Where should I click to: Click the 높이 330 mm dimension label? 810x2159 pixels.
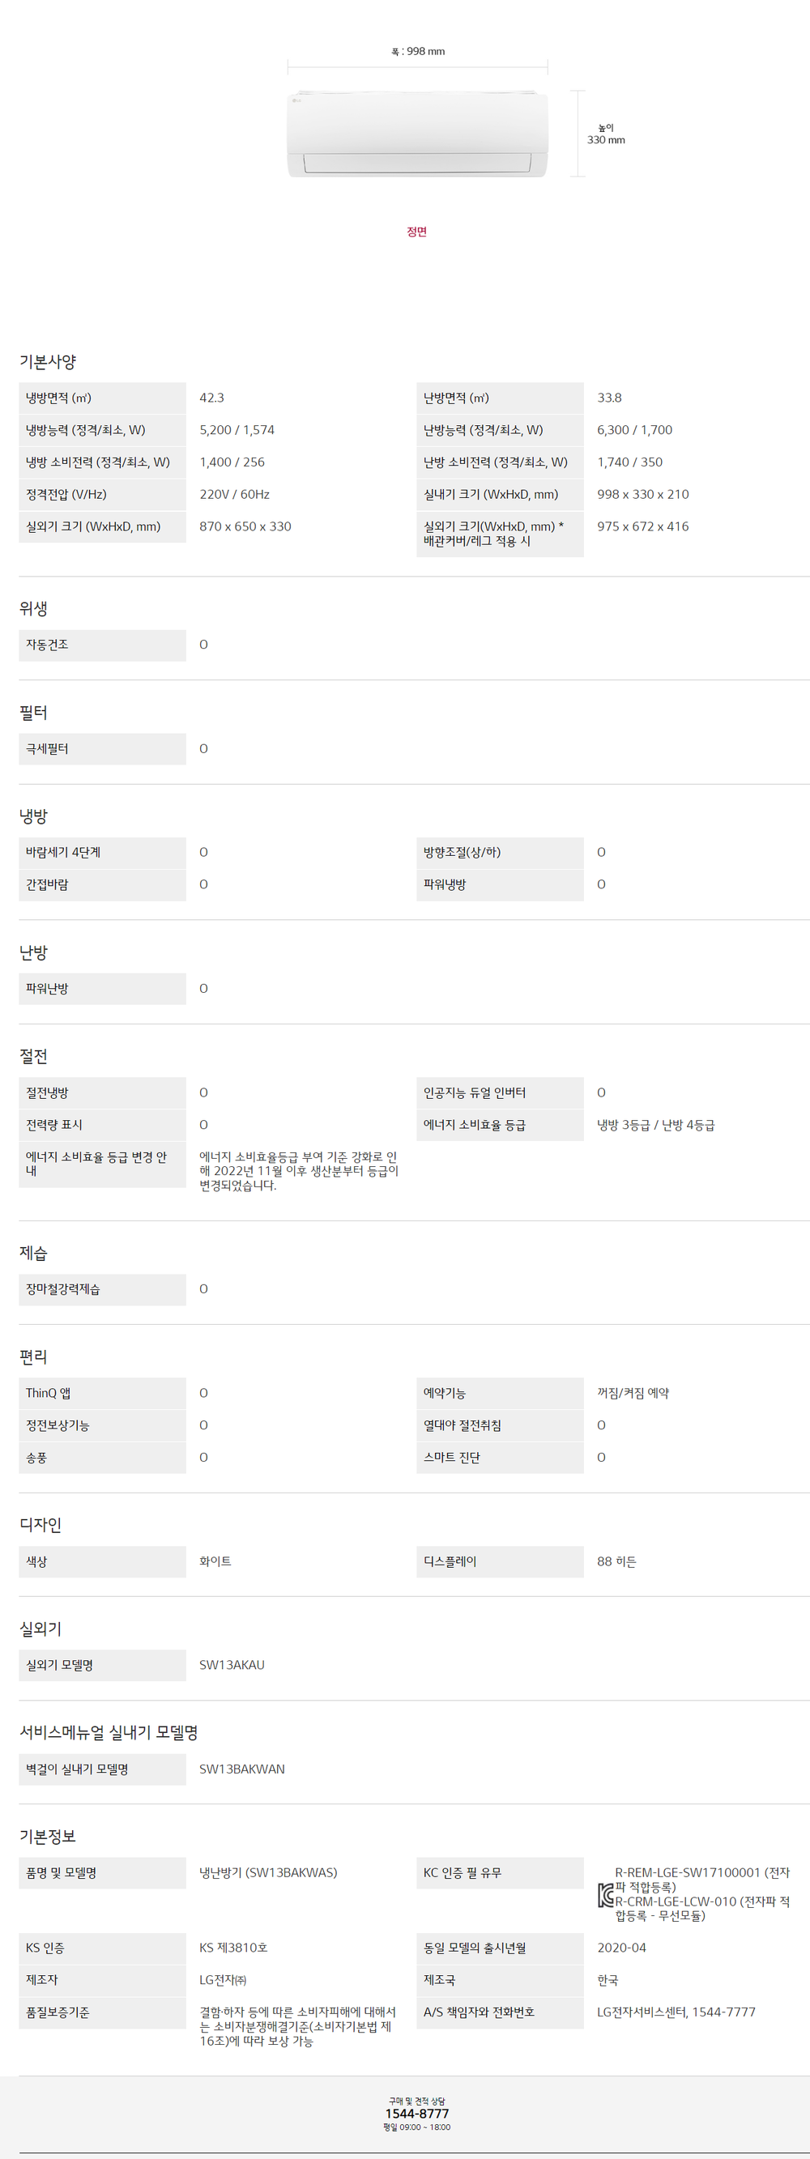[x=605, y=134]
